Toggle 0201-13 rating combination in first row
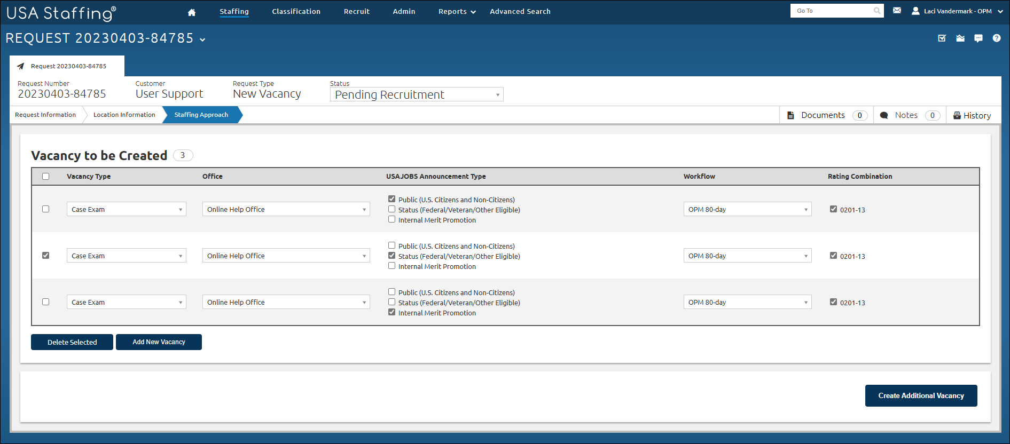Screen dimensions: 1010x444 834,209
